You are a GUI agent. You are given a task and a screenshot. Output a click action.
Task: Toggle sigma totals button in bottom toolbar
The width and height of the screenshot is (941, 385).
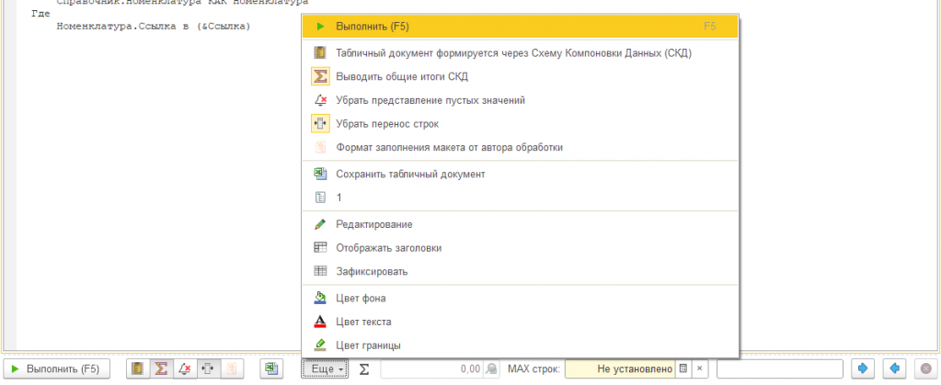161,369
